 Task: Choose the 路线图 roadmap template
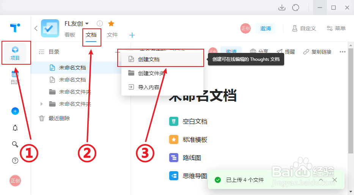(185, 158)
